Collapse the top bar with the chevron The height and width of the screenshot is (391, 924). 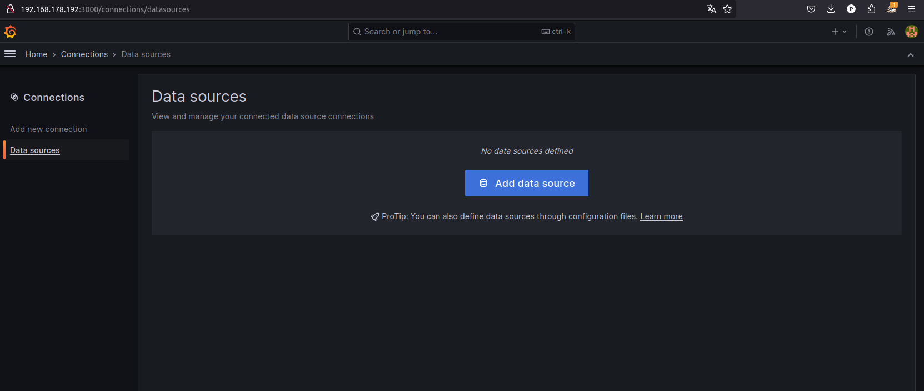coord(910,54)
